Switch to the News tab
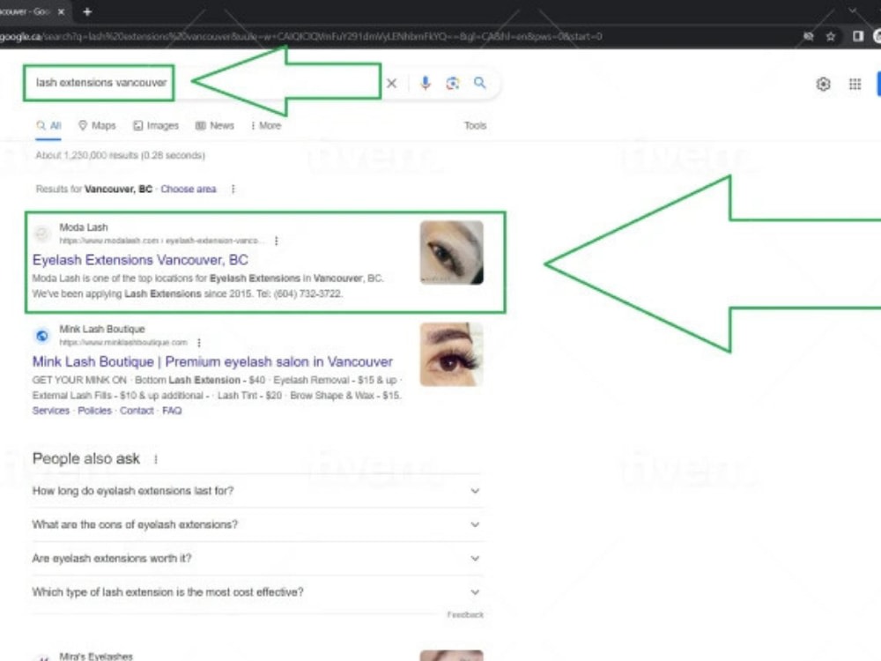Viewport: 881px width, 661px height. pyautogui.click(x=215, y=125)
